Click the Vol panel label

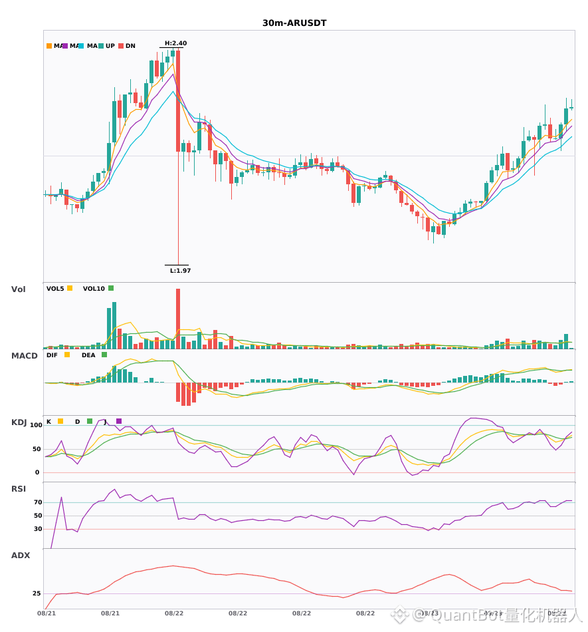(x=18, y=289)
